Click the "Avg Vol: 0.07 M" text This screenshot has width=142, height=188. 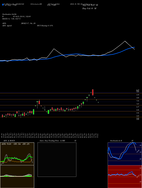(90, 5)
